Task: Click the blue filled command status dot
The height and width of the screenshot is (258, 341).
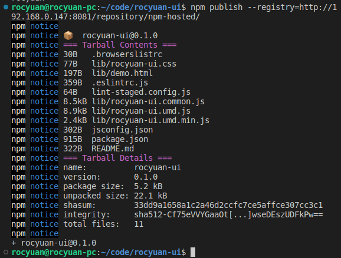Action: [x=6, y=8]
